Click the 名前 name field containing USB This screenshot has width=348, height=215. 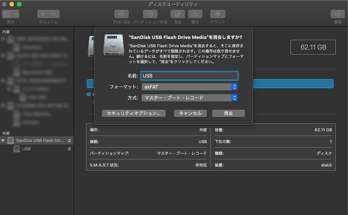pos(189,76)
